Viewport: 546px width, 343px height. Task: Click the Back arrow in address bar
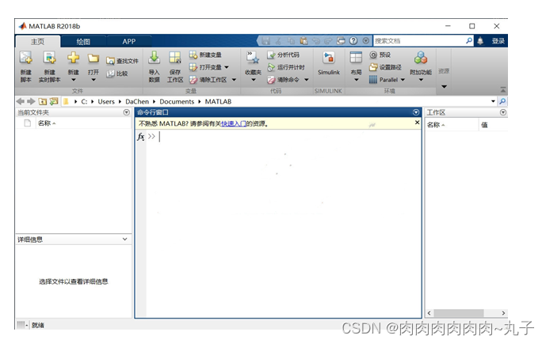(x=20, y=101)
